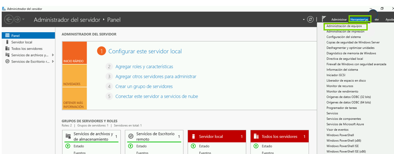
Task: Click Servidor local icon in sidebar
Action: click(7, 42)
